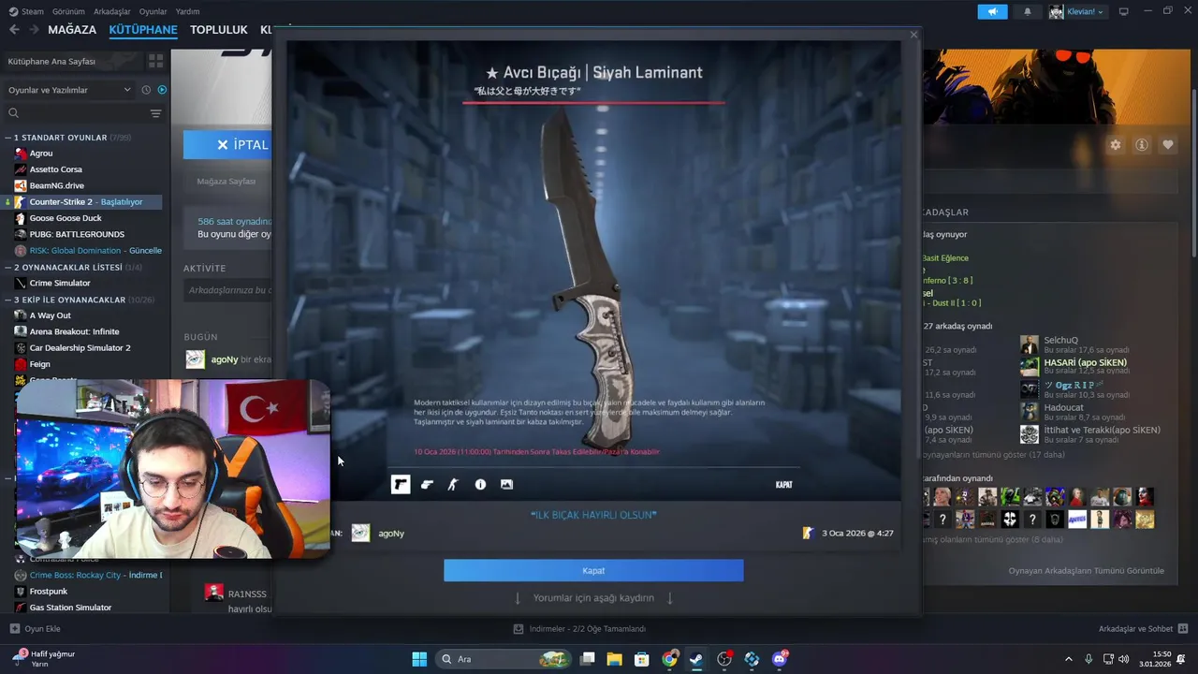Go back with the left arrow

pyautogui.click(x=14, y=30)
